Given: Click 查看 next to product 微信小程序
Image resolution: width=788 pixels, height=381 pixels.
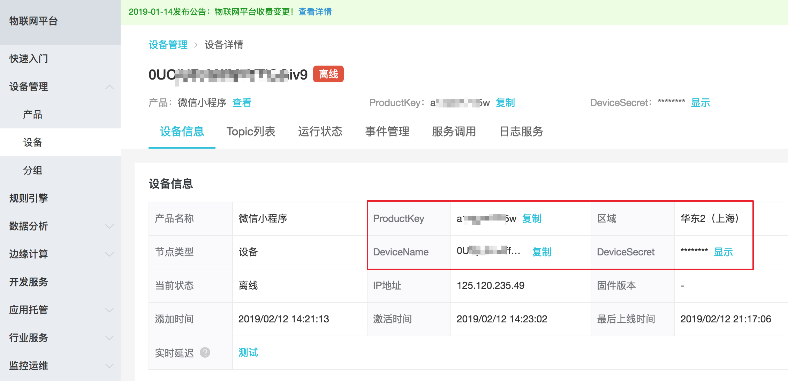Looking at the screenshot, I should pyautogui.click(x=242, y=102).
